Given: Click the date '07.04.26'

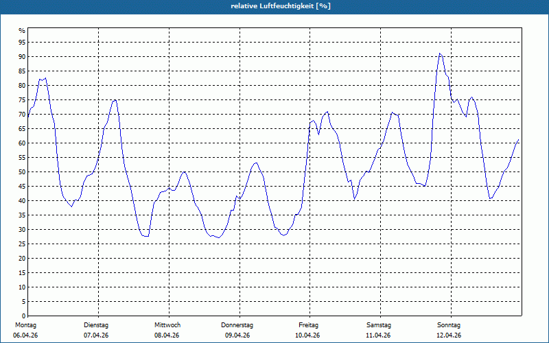Looking at the screenshot, I should point(96,335).
